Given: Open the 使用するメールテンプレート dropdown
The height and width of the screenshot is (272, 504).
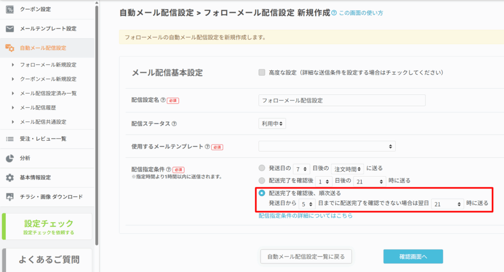Looking at the screenshot, I should (x=327, y=147).
